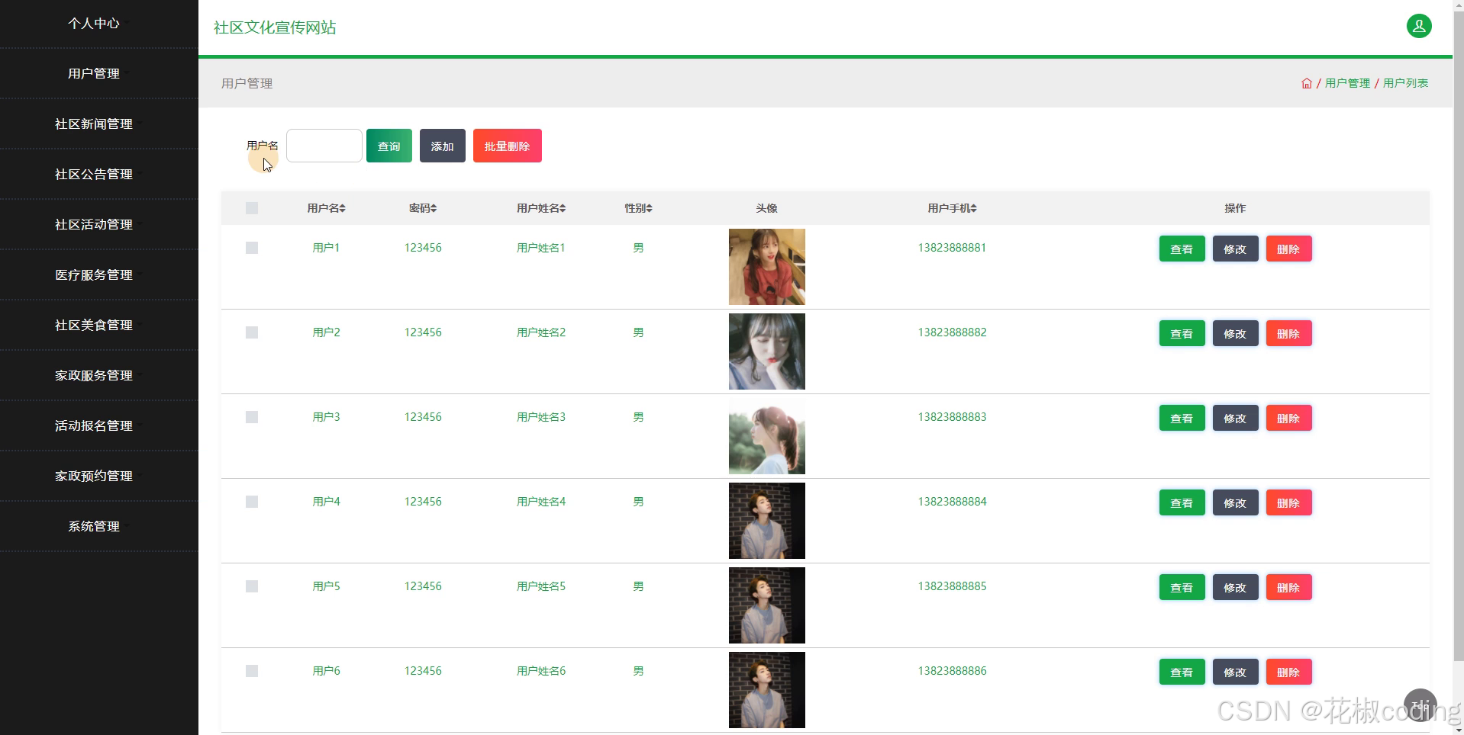The height and width of the screenshot is (735, 1464).
Task: Sort the table by 用户名 column
Action: click(x=327, y=208)
